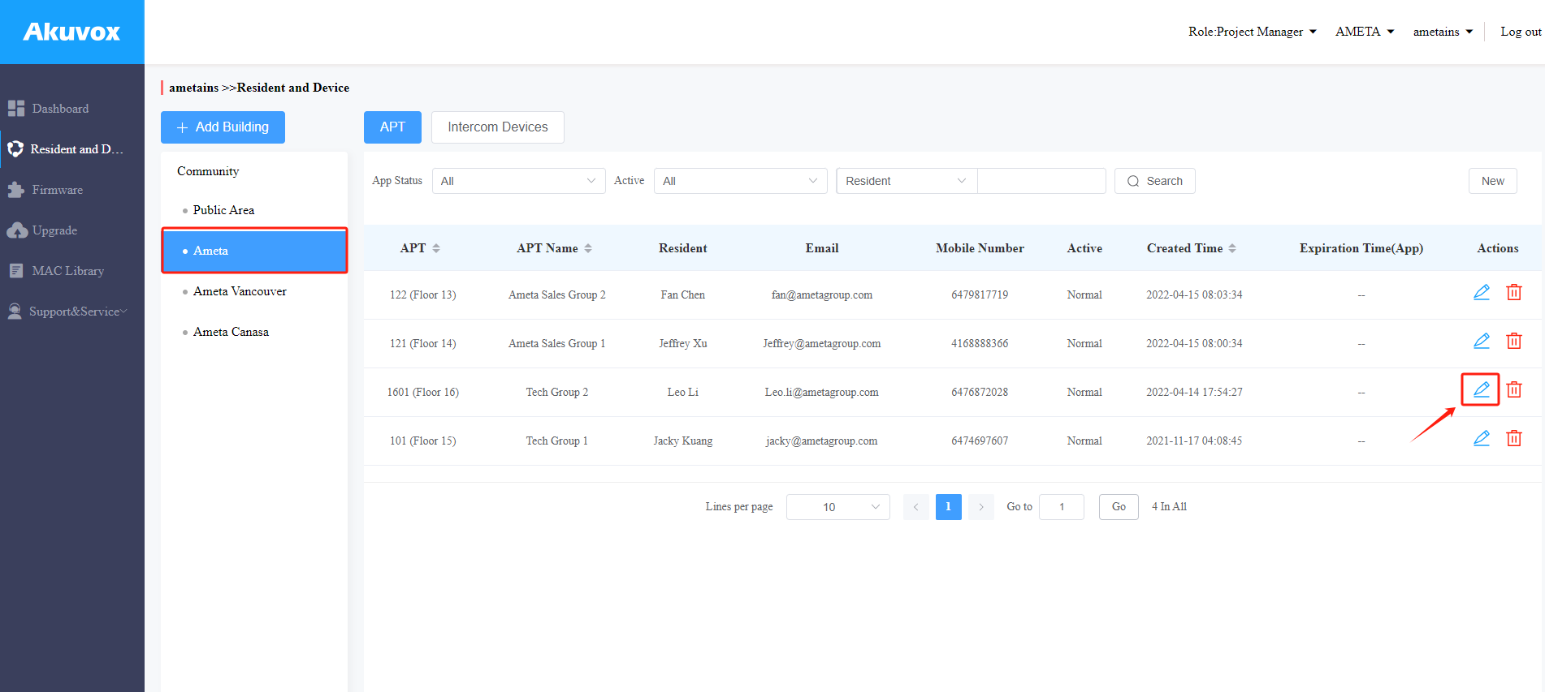This screenshot has height=692, width=1545.
Task: Click created time 2022-04-14 17:54:27
Action: (x=1194, y=393)
